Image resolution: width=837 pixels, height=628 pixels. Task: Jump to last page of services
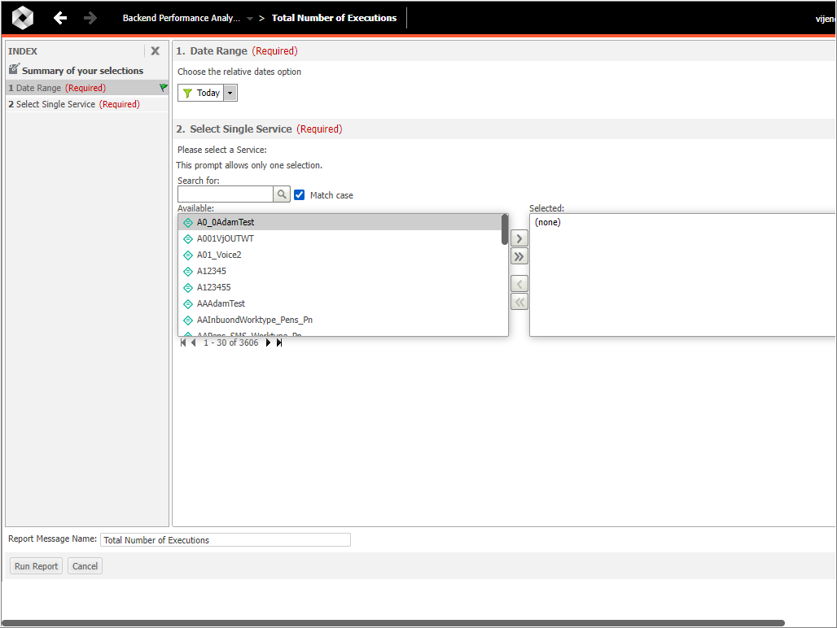point(279,342)
